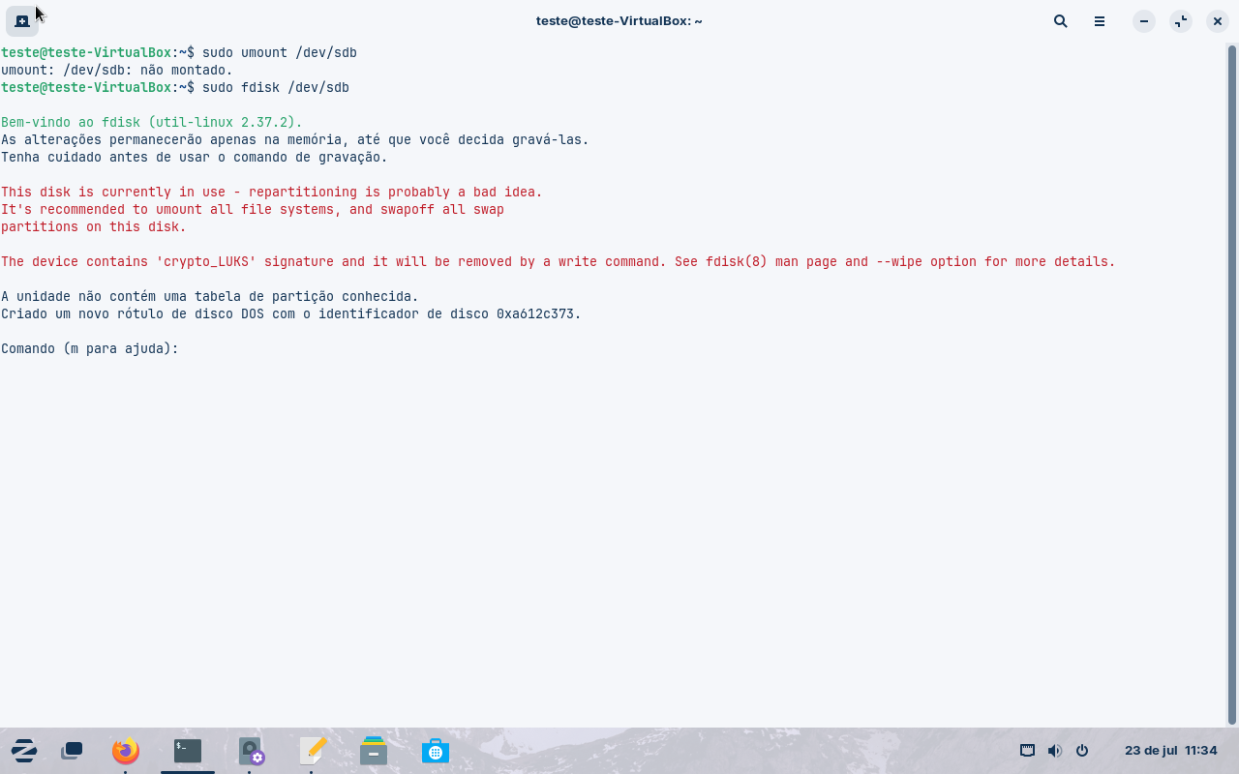Screen dimensions: 1239x774
Task: Click the wired network tray icon
Action: click(x=1027, y=751)
